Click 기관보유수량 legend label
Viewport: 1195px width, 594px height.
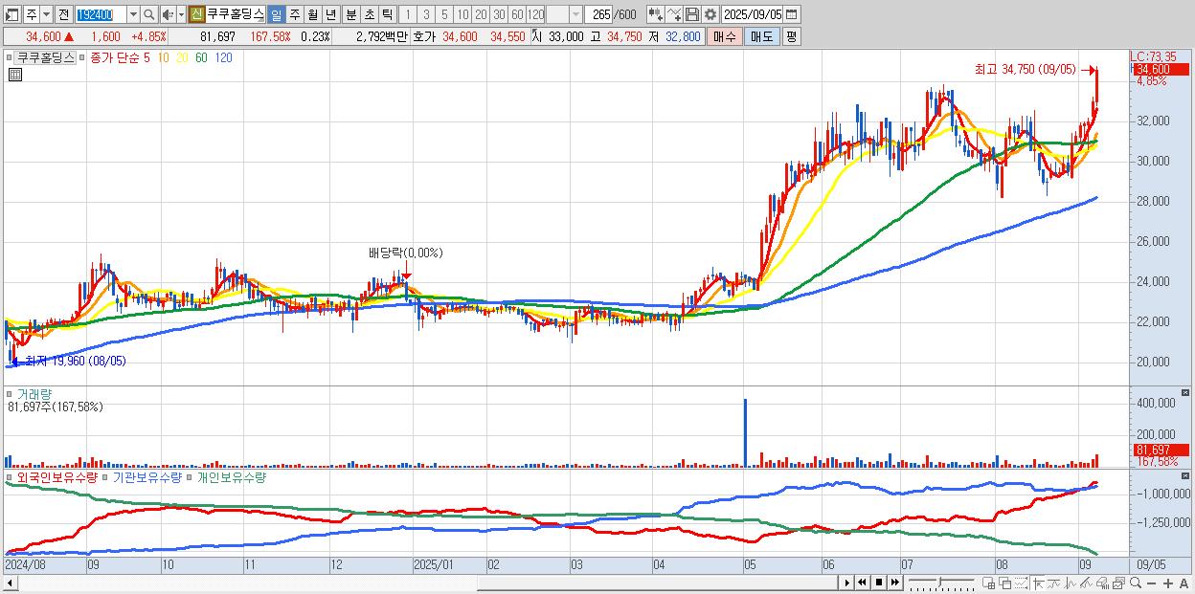pos(147,476)
